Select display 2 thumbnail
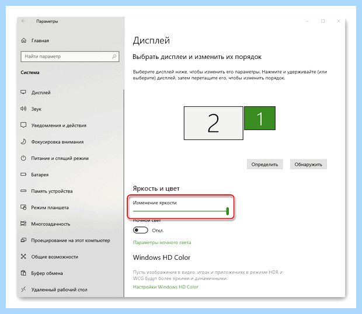 tap(213, 123)
